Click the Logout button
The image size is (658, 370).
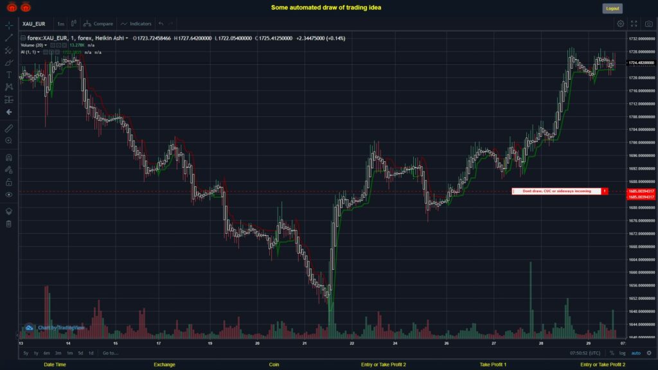click(612, 8)
